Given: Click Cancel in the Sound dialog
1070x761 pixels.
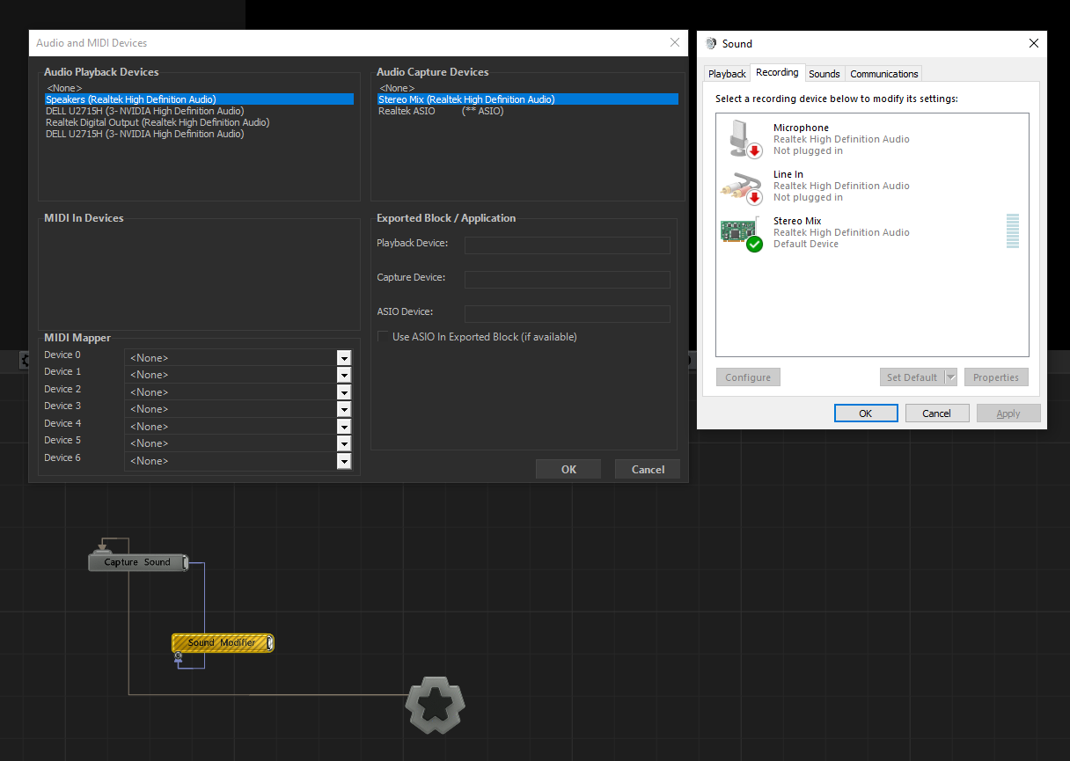Looking at the screenshot, I should click(936, 413).
